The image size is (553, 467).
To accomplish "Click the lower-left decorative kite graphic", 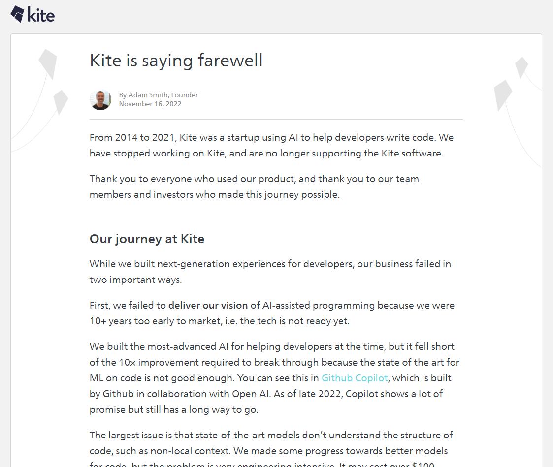I will (x=61, y=102).
